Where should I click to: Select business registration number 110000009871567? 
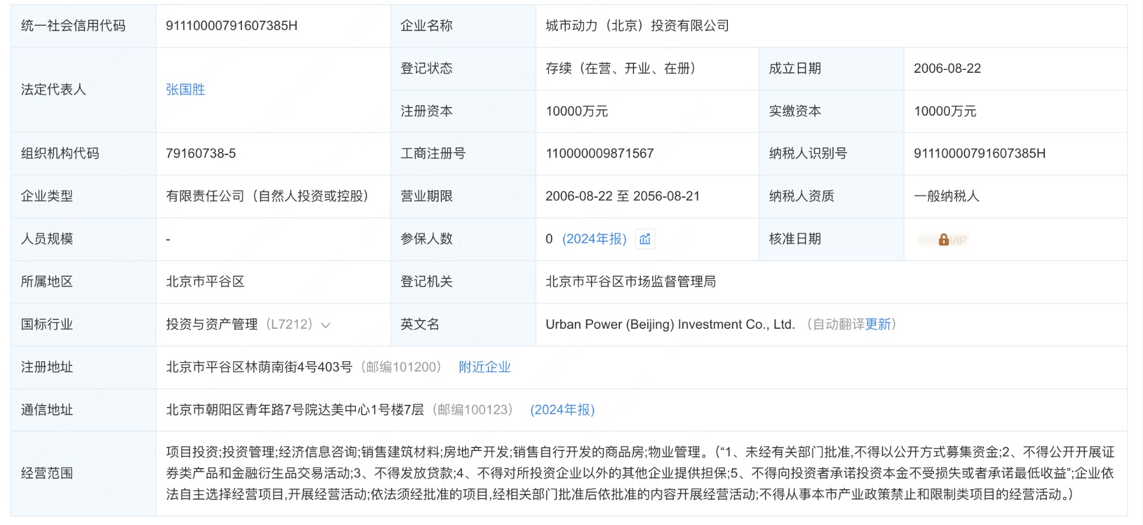click(599, 153)
